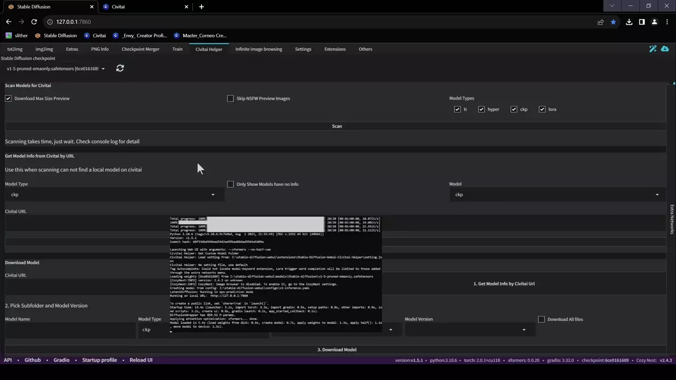The width and height of the screenshot is (676, 380).
Task: Switch to the txt2img tab
Action: point(15,49)
